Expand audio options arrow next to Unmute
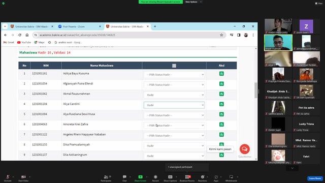The width and height of the screenshot is (325, 183). (13, 177)
